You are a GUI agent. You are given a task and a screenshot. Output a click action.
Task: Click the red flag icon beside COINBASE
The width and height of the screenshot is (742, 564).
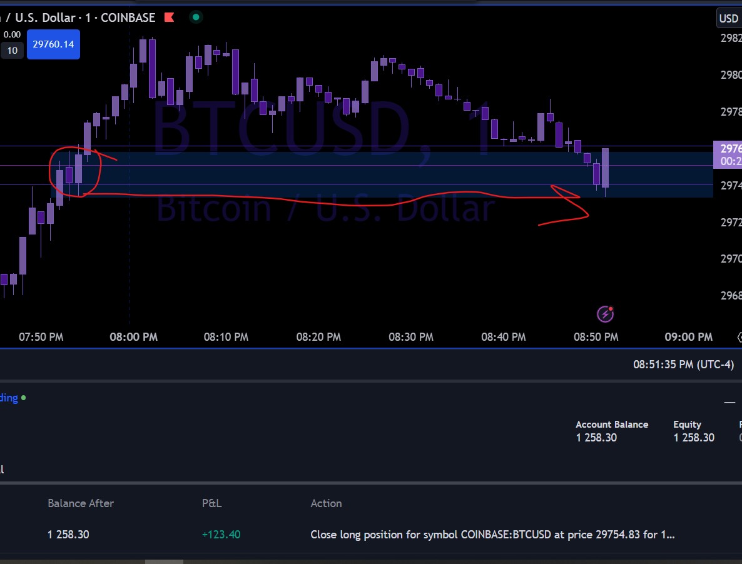[x=170, y=18]
